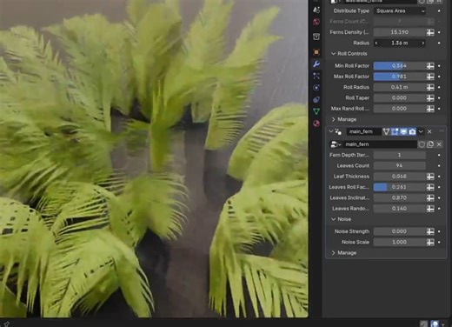This screenshot has height=327, width=452.
Task: Toggle attribute input for Noise Strength
Action: click(x=430, y=231)
